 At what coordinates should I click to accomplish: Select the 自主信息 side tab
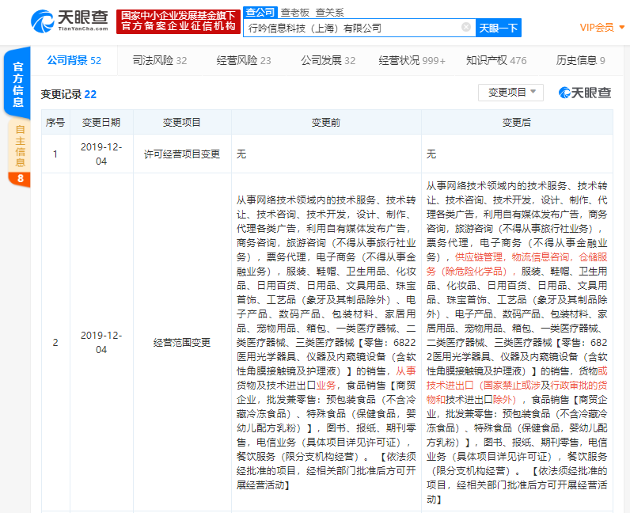pos(20,146)
